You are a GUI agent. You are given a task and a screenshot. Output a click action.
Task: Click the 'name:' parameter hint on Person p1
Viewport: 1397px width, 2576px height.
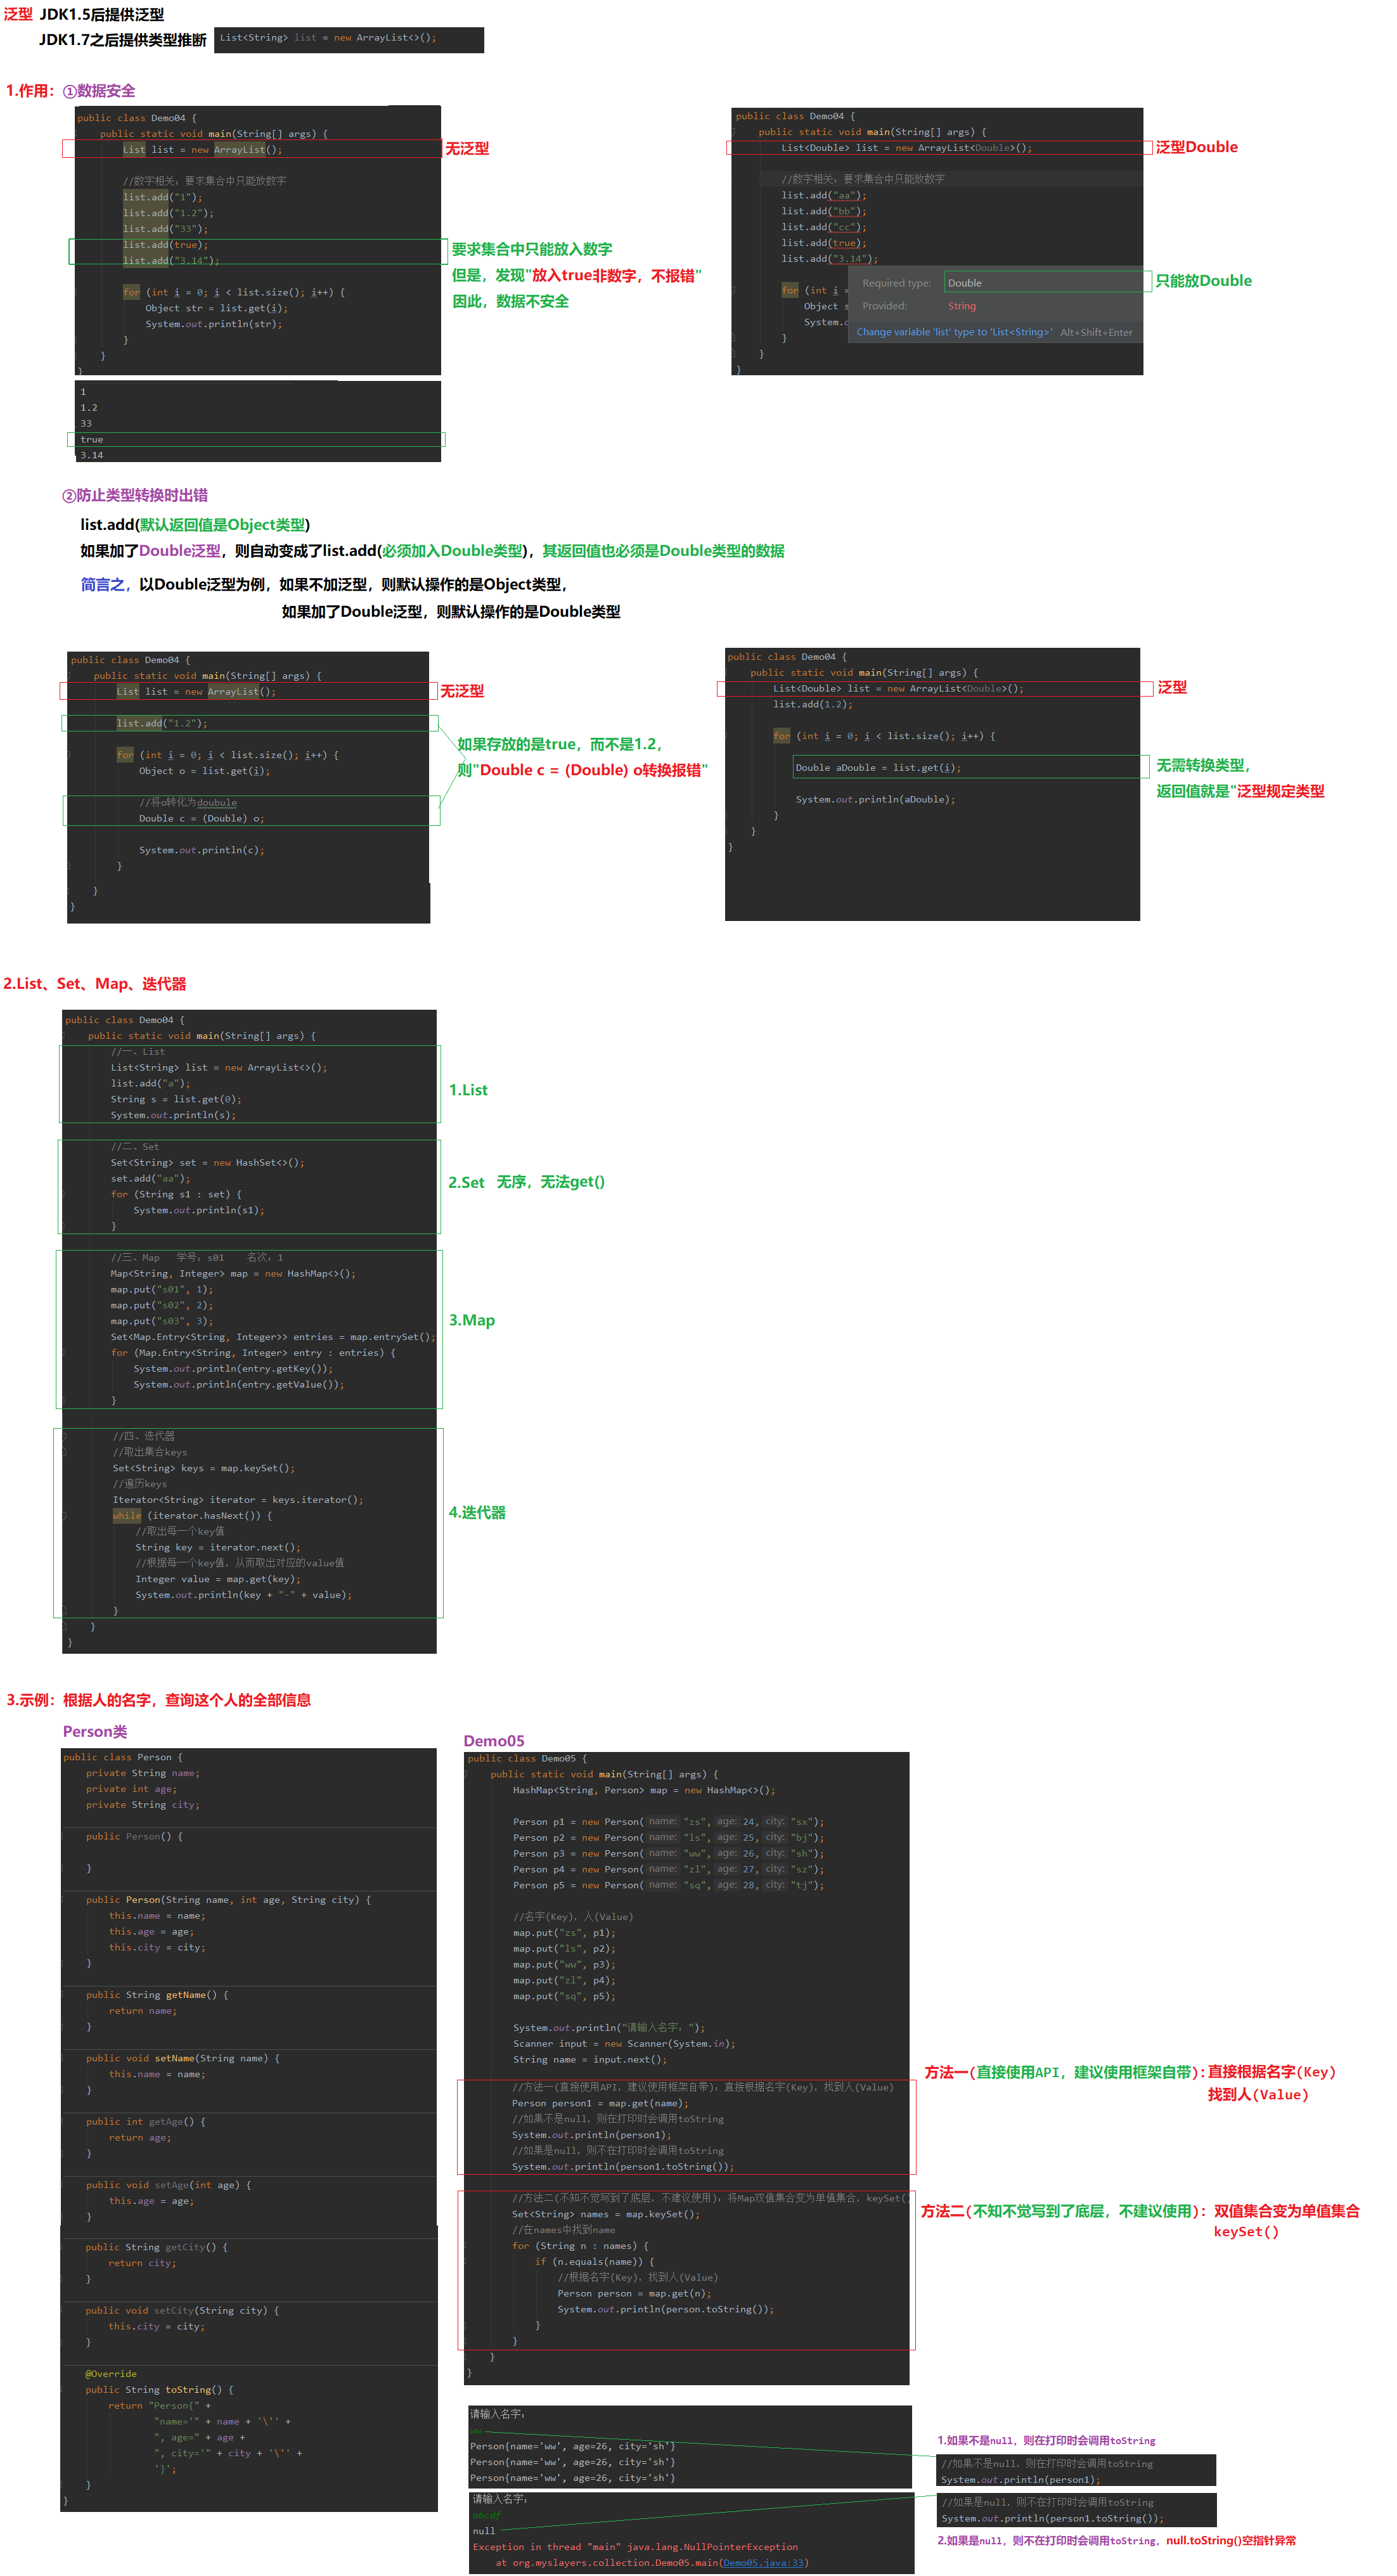coord(662,1821)
